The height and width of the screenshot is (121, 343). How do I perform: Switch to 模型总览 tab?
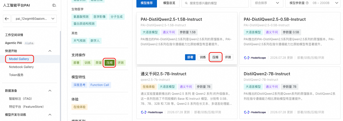(169, 3)
